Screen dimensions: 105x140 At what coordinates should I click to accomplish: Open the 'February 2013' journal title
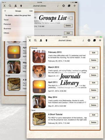[x=55, y=52]
